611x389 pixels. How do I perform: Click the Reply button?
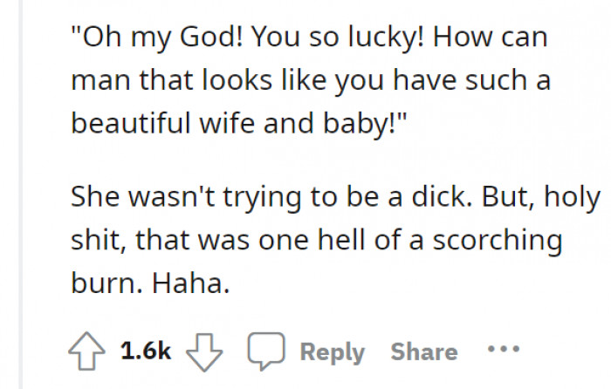[x=333, y=351]
